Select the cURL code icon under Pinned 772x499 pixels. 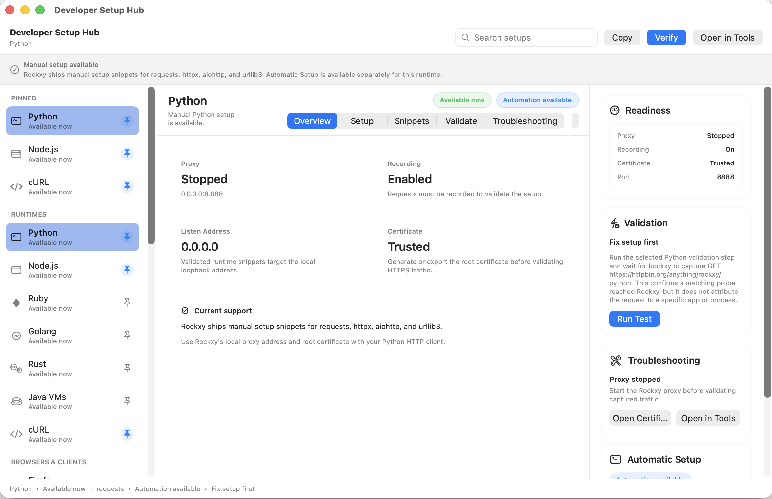pos(16,186)
